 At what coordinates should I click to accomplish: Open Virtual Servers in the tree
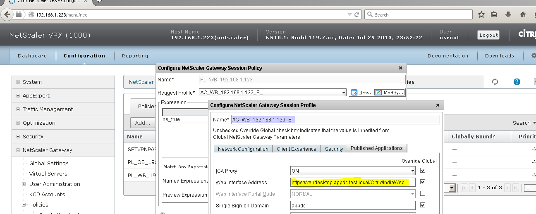[48, 174]
